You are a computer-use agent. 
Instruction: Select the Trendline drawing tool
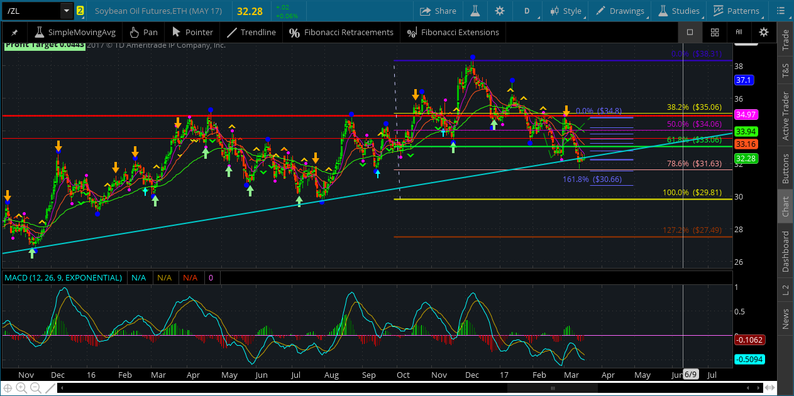click(251, 32)
